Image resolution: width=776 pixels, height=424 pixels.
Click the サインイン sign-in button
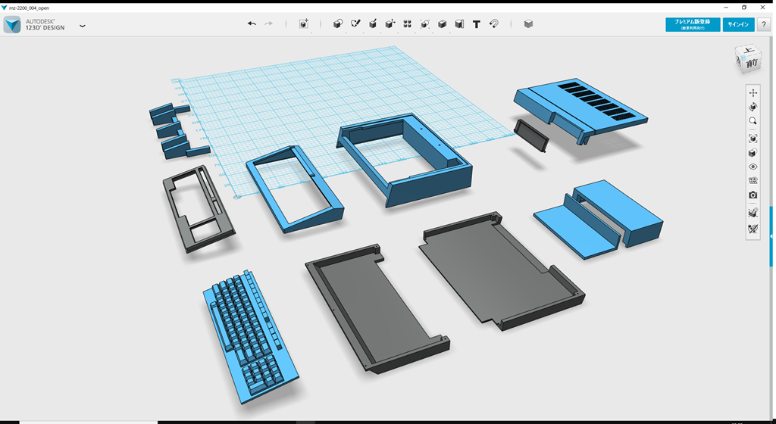pos(738,24)
